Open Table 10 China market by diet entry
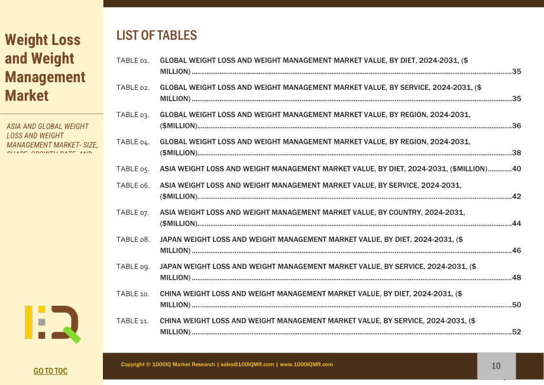544x385 pixels. click(319, 299)
